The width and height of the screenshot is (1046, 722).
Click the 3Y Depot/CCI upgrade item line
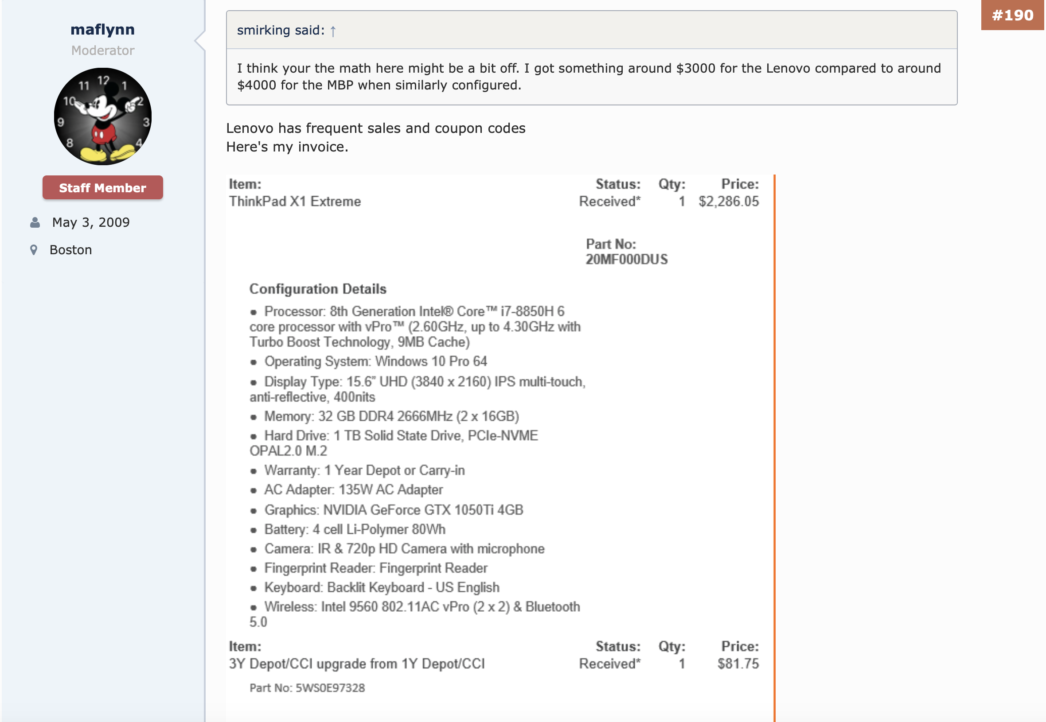[356, 664]
